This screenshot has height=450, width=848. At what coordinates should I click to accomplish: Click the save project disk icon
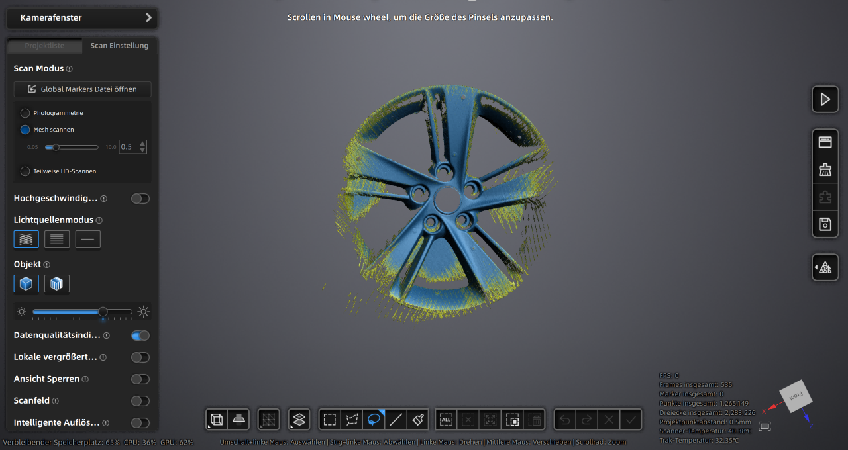pos(825,224)
